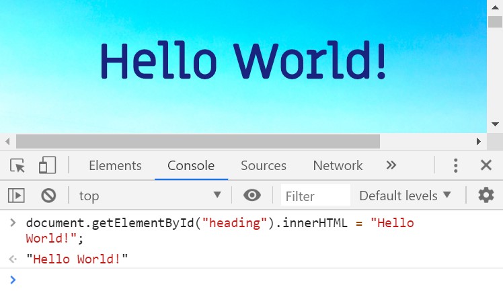This screenshot has width=503, height=295.
Task: Clear console with the ban icon
Action: tap(48, 196)
